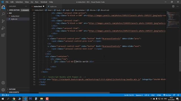Open Explorer views and more actions ellipsis
Viewport: 181px width, 101px height.
pos(26,6)
